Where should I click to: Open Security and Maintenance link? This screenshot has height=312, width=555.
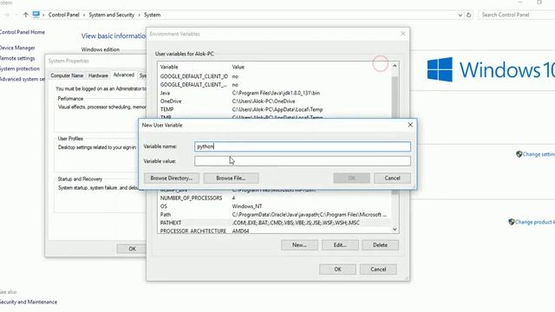click(29, 302)
